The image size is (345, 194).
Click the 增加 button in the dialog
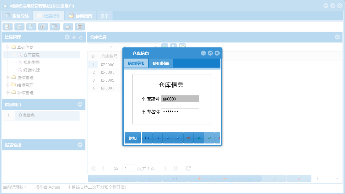[132, 137]
